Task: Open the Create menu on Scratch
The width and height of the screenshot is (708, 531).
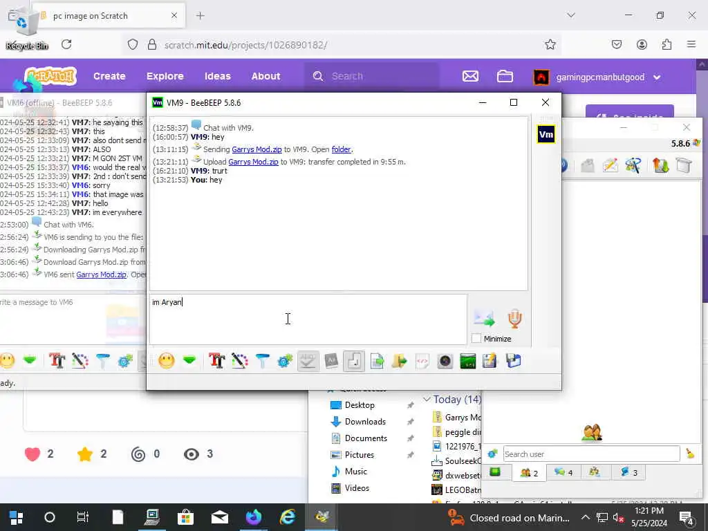Action: pos(109,76)
